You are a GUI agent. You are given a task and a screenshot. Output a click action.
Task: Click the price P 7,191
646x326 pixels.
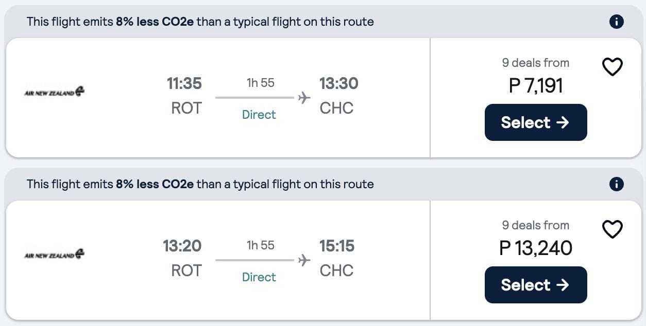coord(536,85)
